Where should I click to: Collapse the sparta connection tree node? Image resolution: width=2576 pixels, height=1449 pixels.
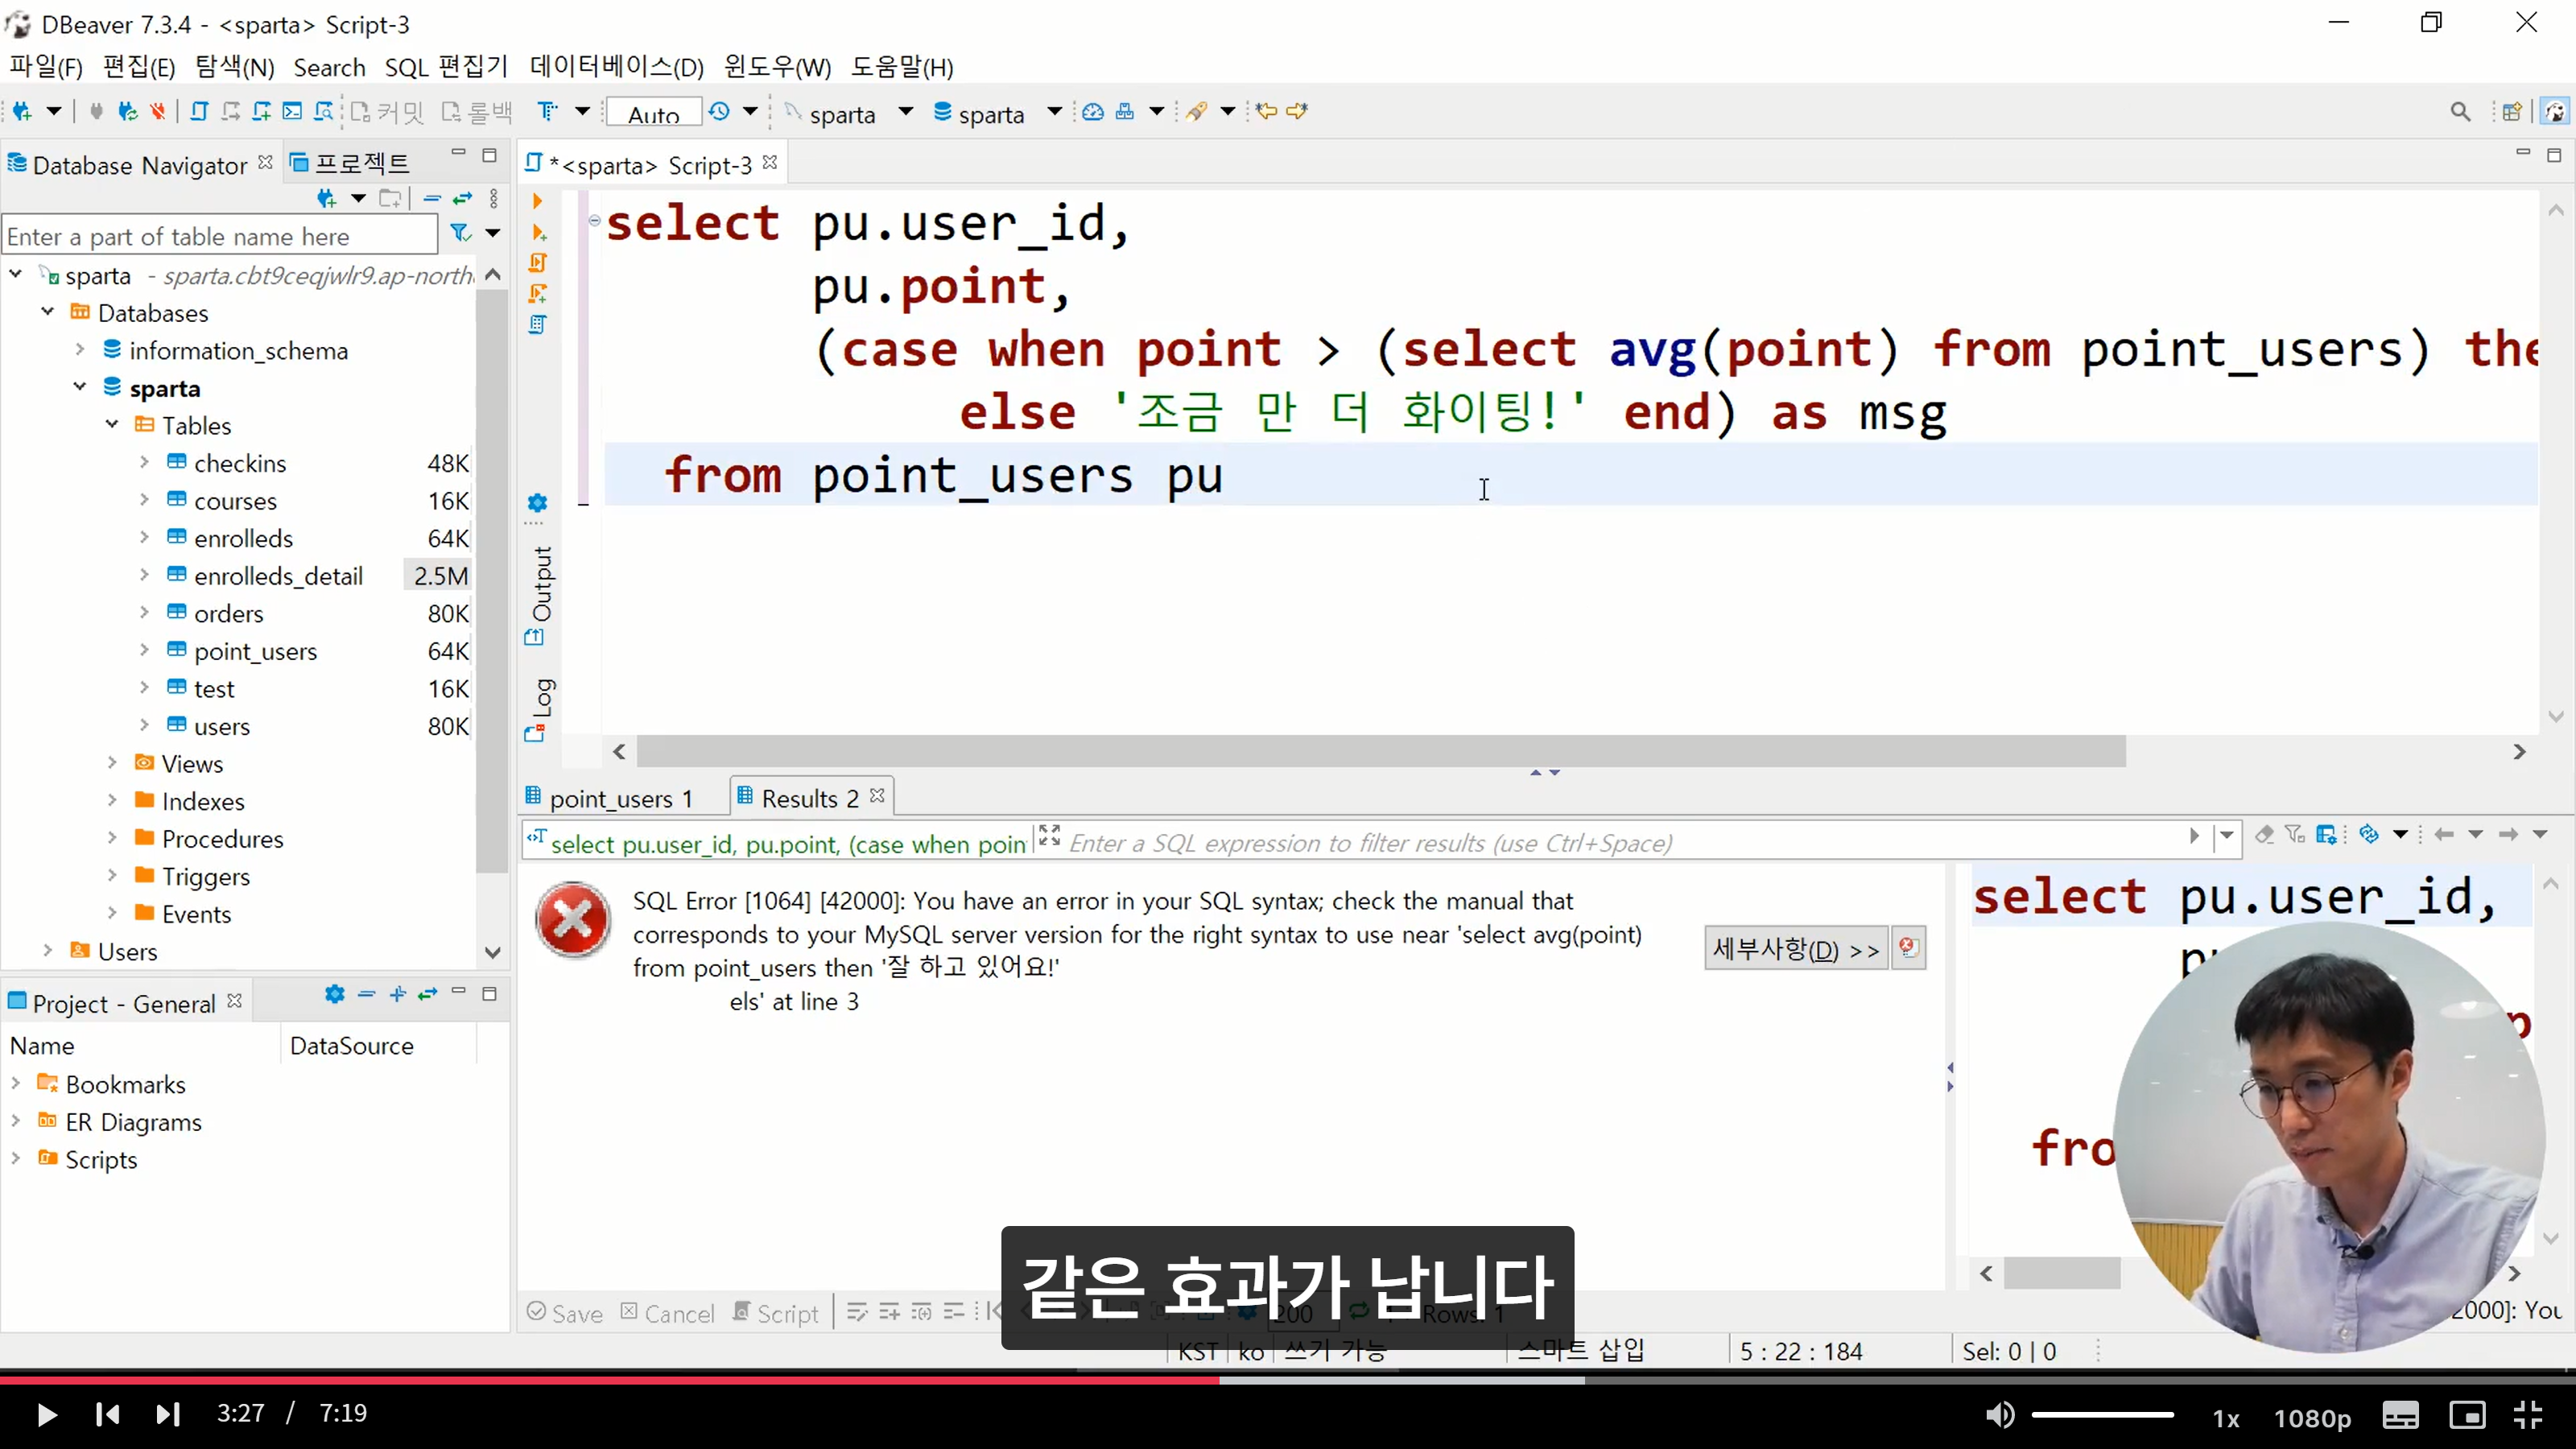click(x=16, y=274)
